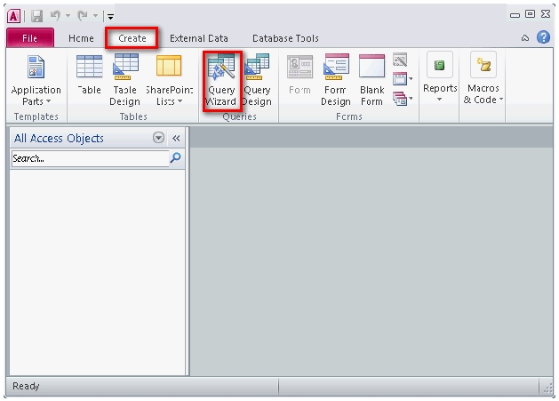Image resolution: width=559 pixels, height=401 pixels.
Task: Open Table Design view
Action: point(124,80)
